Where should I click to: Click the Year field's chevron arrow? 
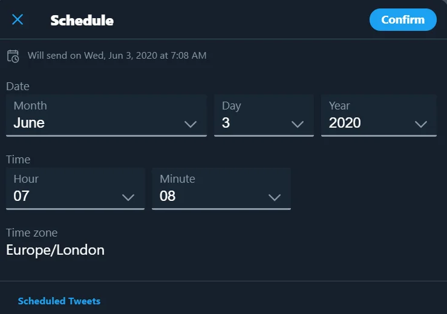pyautogui.click(x=421, y=124)
